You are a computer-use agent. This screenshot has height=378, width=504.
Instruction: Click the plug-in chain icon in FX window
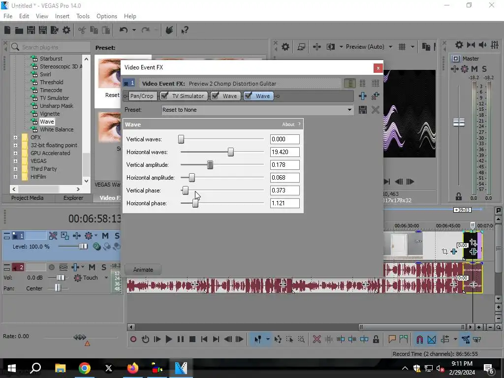(363, 96)
